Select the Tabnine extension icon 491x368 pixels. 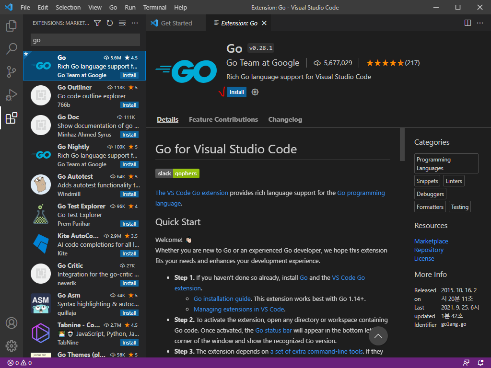41,333
